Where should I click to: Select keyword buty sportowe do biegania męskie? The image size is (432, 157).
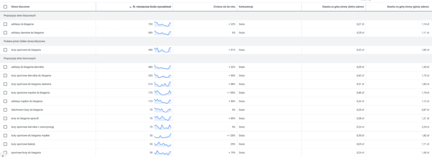coord(30,135)
